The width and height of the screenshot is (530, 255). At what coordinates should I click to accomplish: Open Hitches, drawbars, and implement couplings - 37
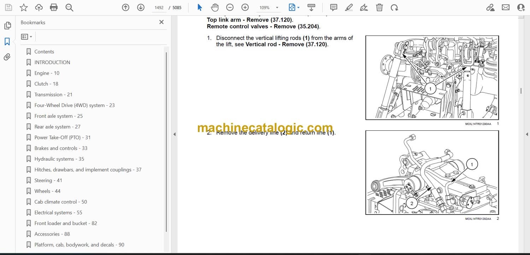click(x=88, y=170)
